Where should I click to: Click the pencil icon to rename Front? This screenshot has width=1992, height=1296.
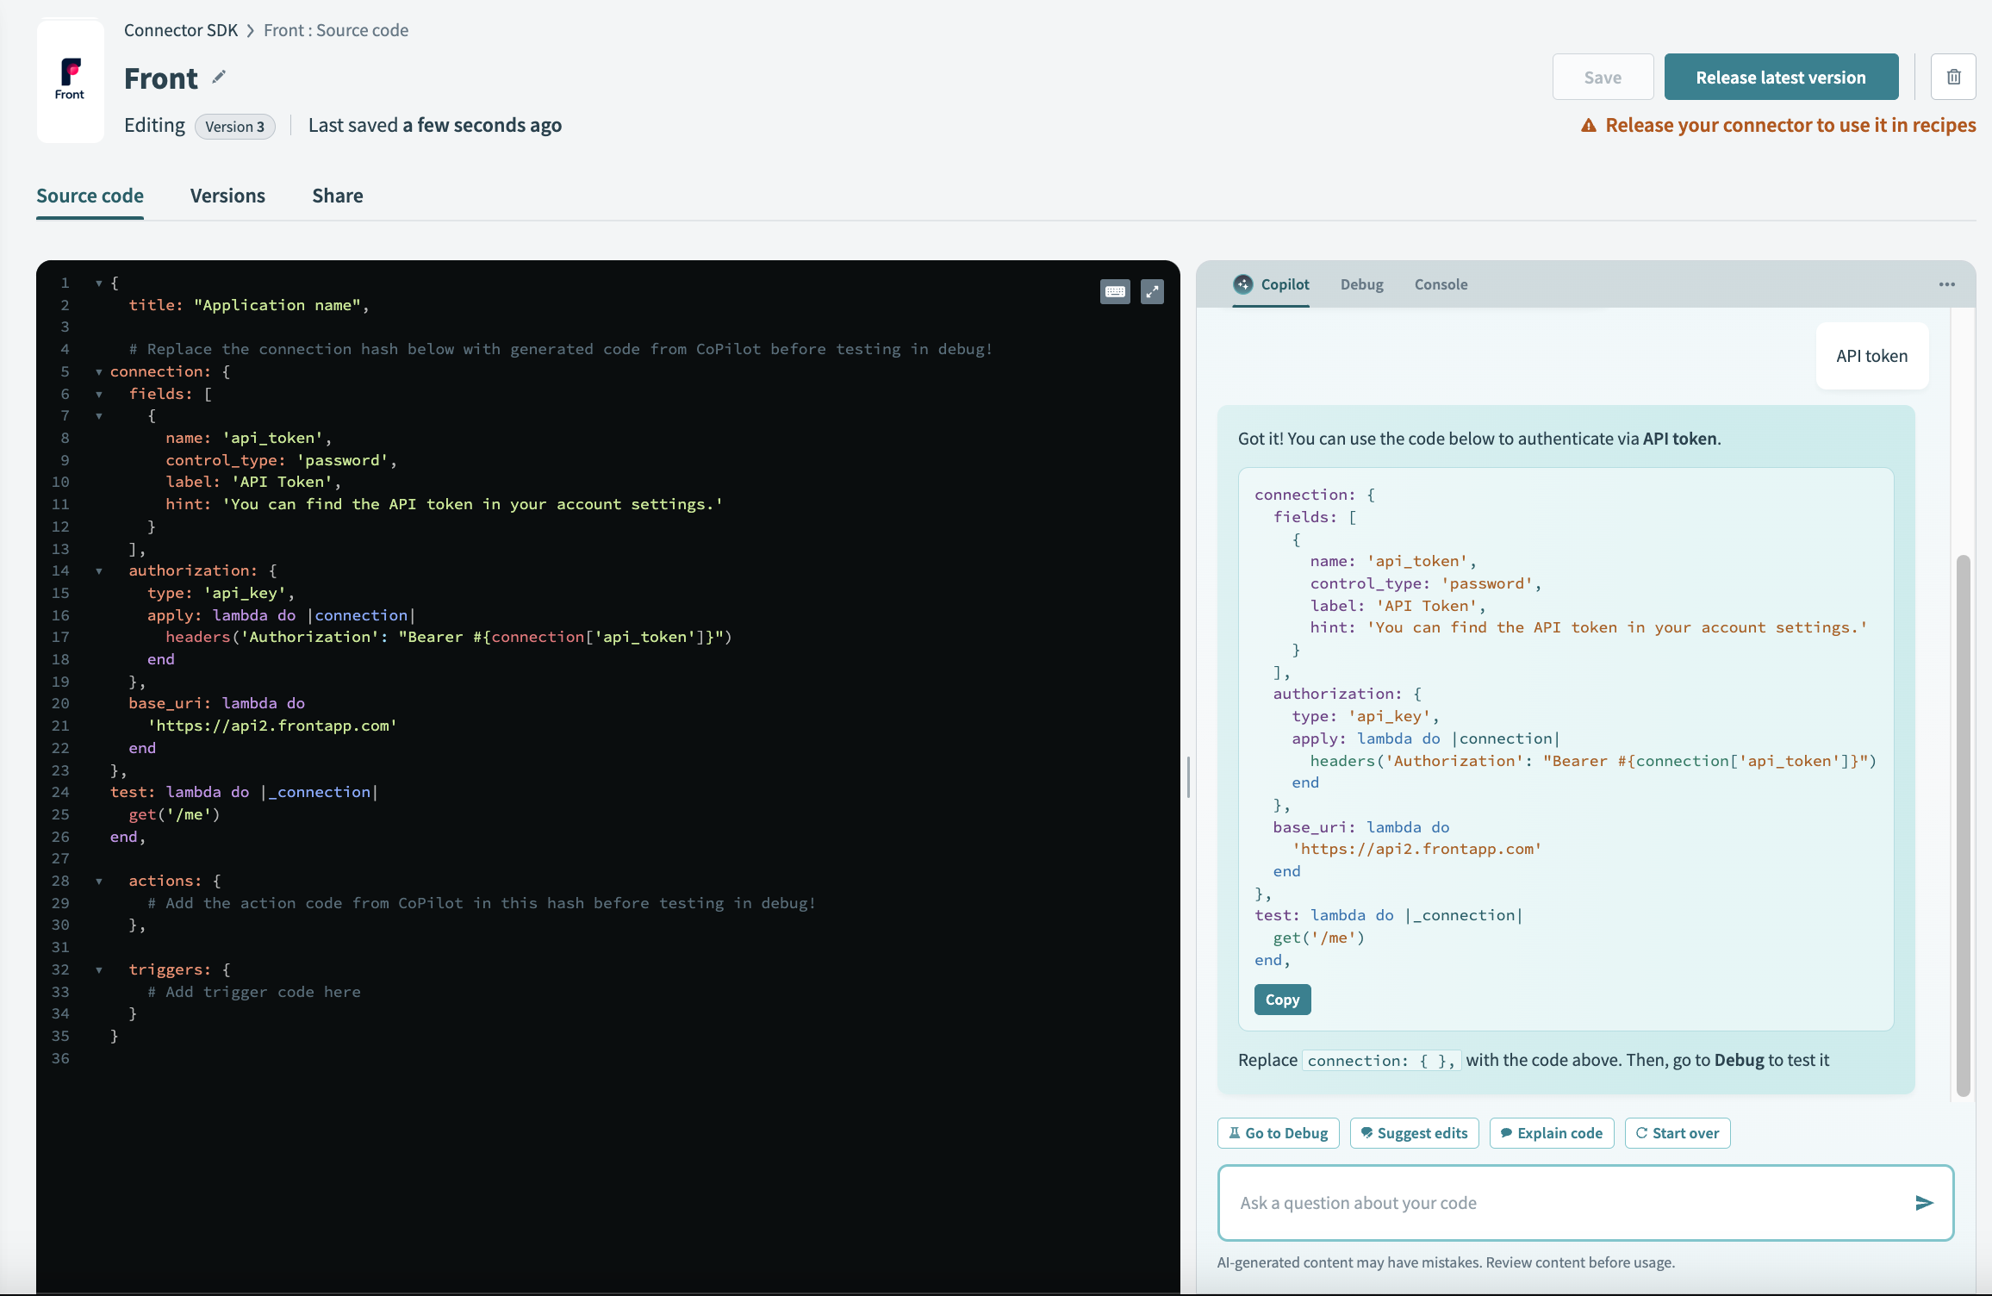[219, 78]
